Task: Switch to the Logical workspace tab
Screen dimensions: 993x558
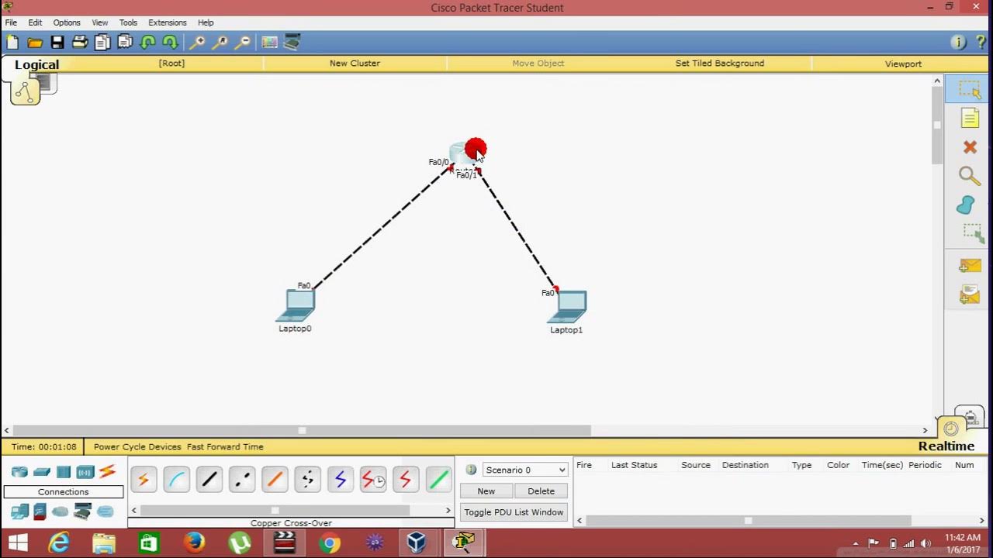Action: coord(36,65)
